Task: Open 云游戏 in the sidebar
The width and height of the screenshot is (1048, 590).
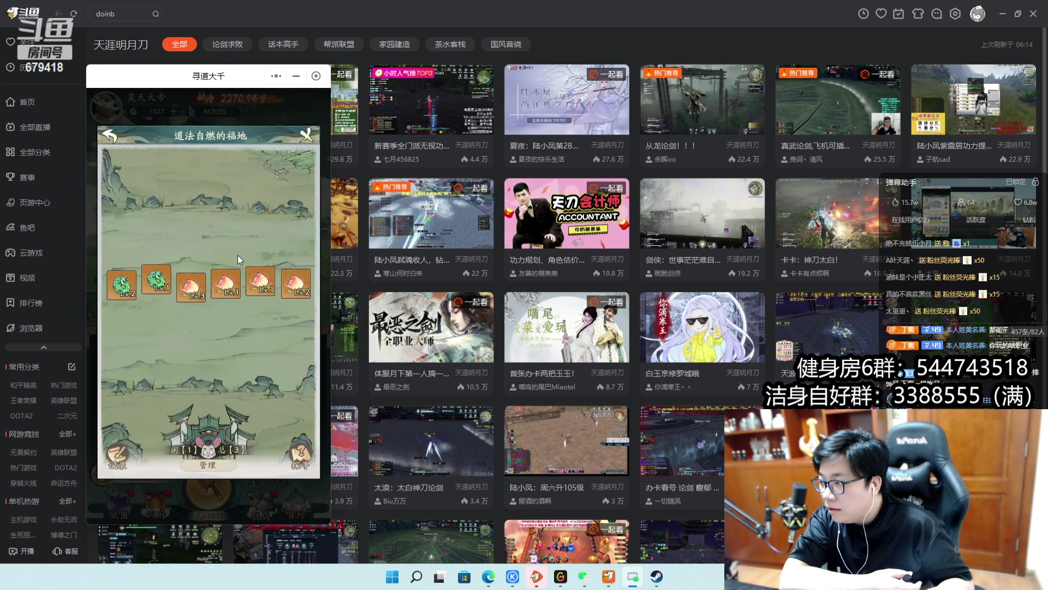Action: (25, 253)
